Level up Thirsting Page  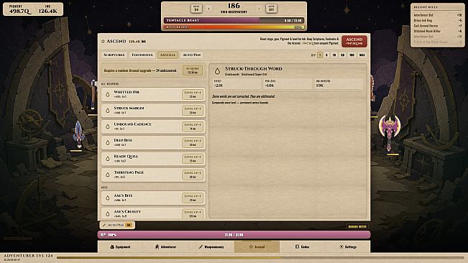193,175
